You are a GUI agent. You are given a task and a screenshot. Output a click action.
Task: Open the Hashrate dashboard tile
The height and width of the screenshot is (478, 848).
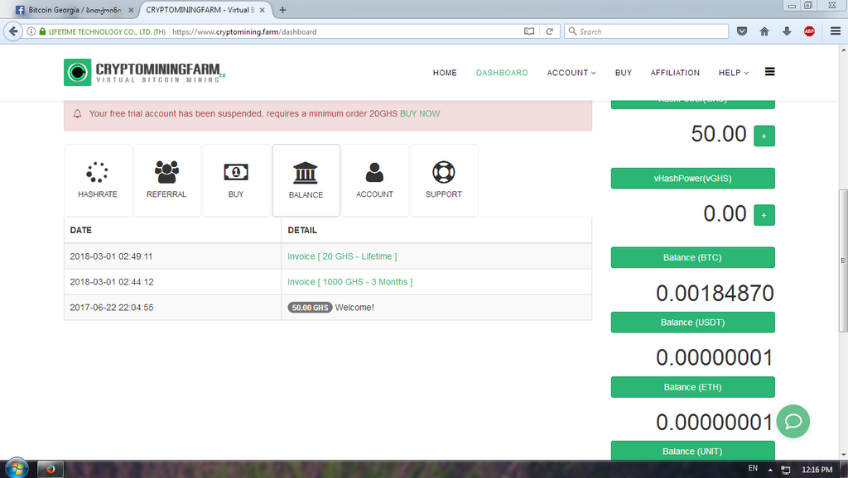98,180
